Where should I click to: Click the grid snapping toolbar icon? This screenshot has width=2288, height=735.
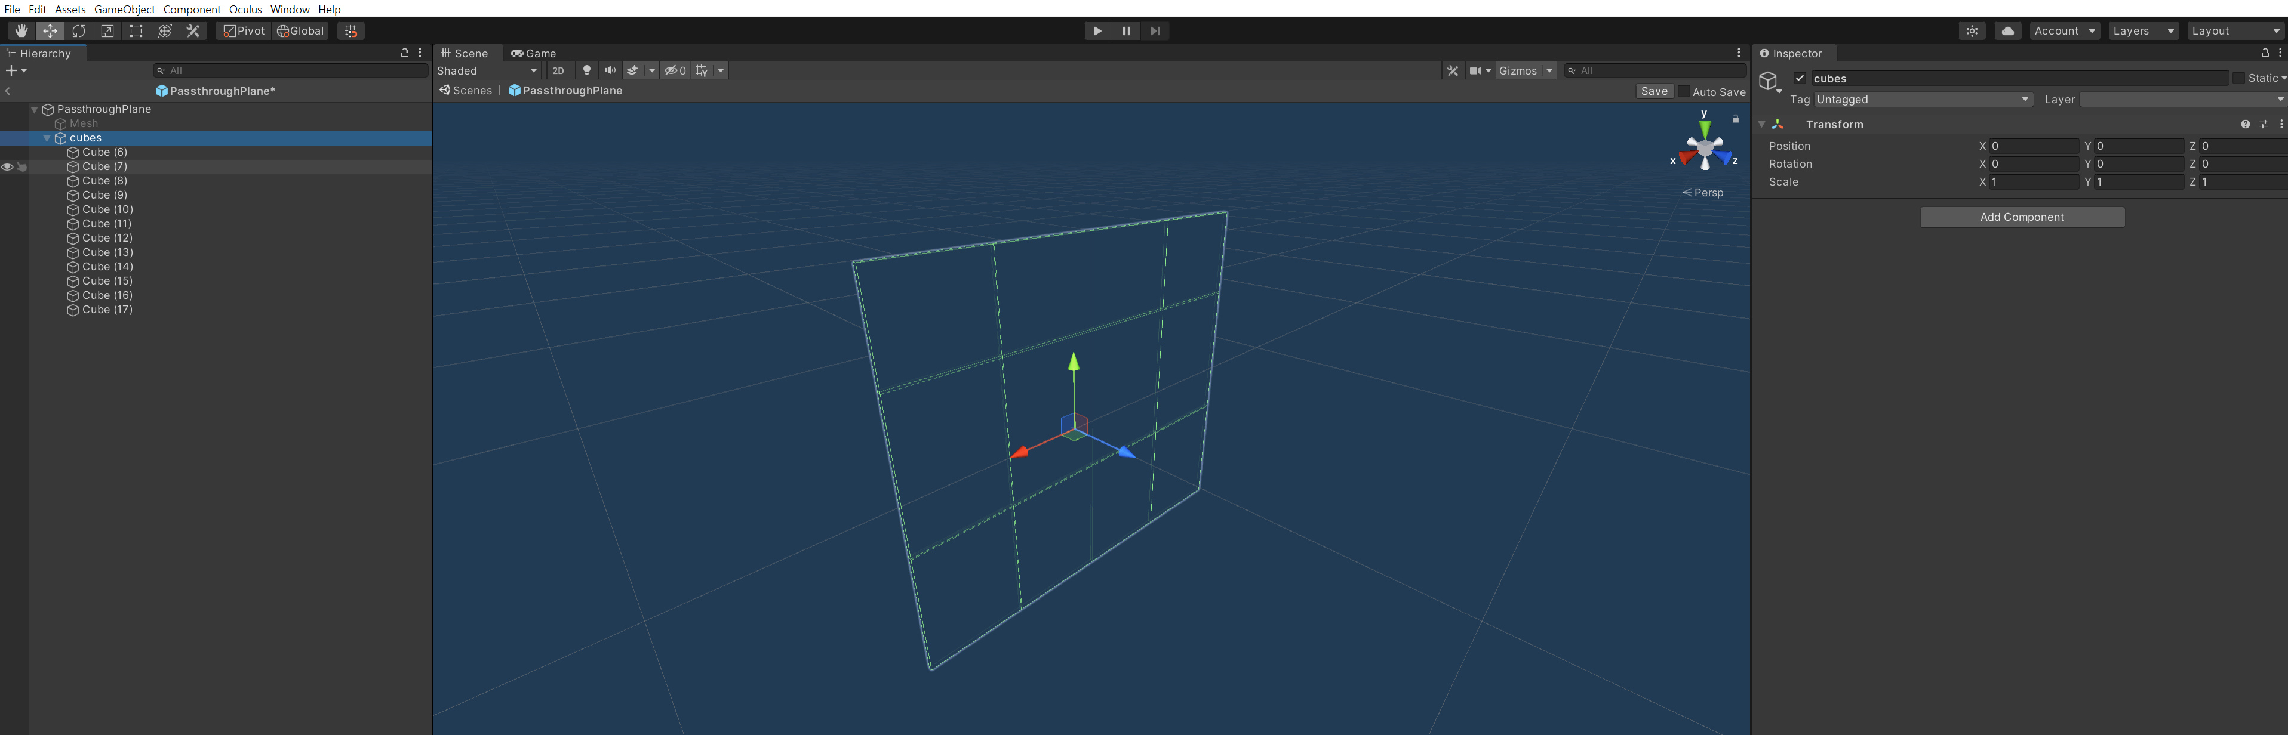pos(351,31)
